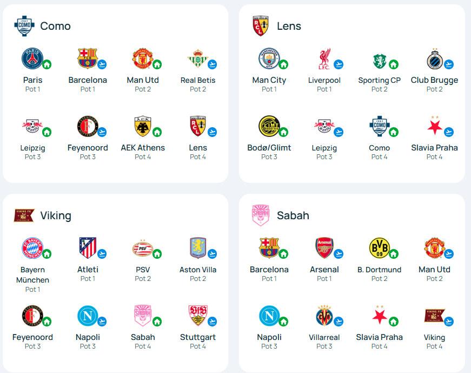This screenshot has height=373, width=471.
Task: Click the Atleti crest in Viking card
Action: coord(88,248)
